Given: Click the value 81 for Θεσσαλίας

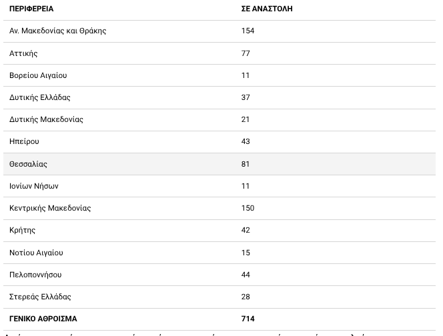Looking at the screenshot, I should (x=246, y=164).
